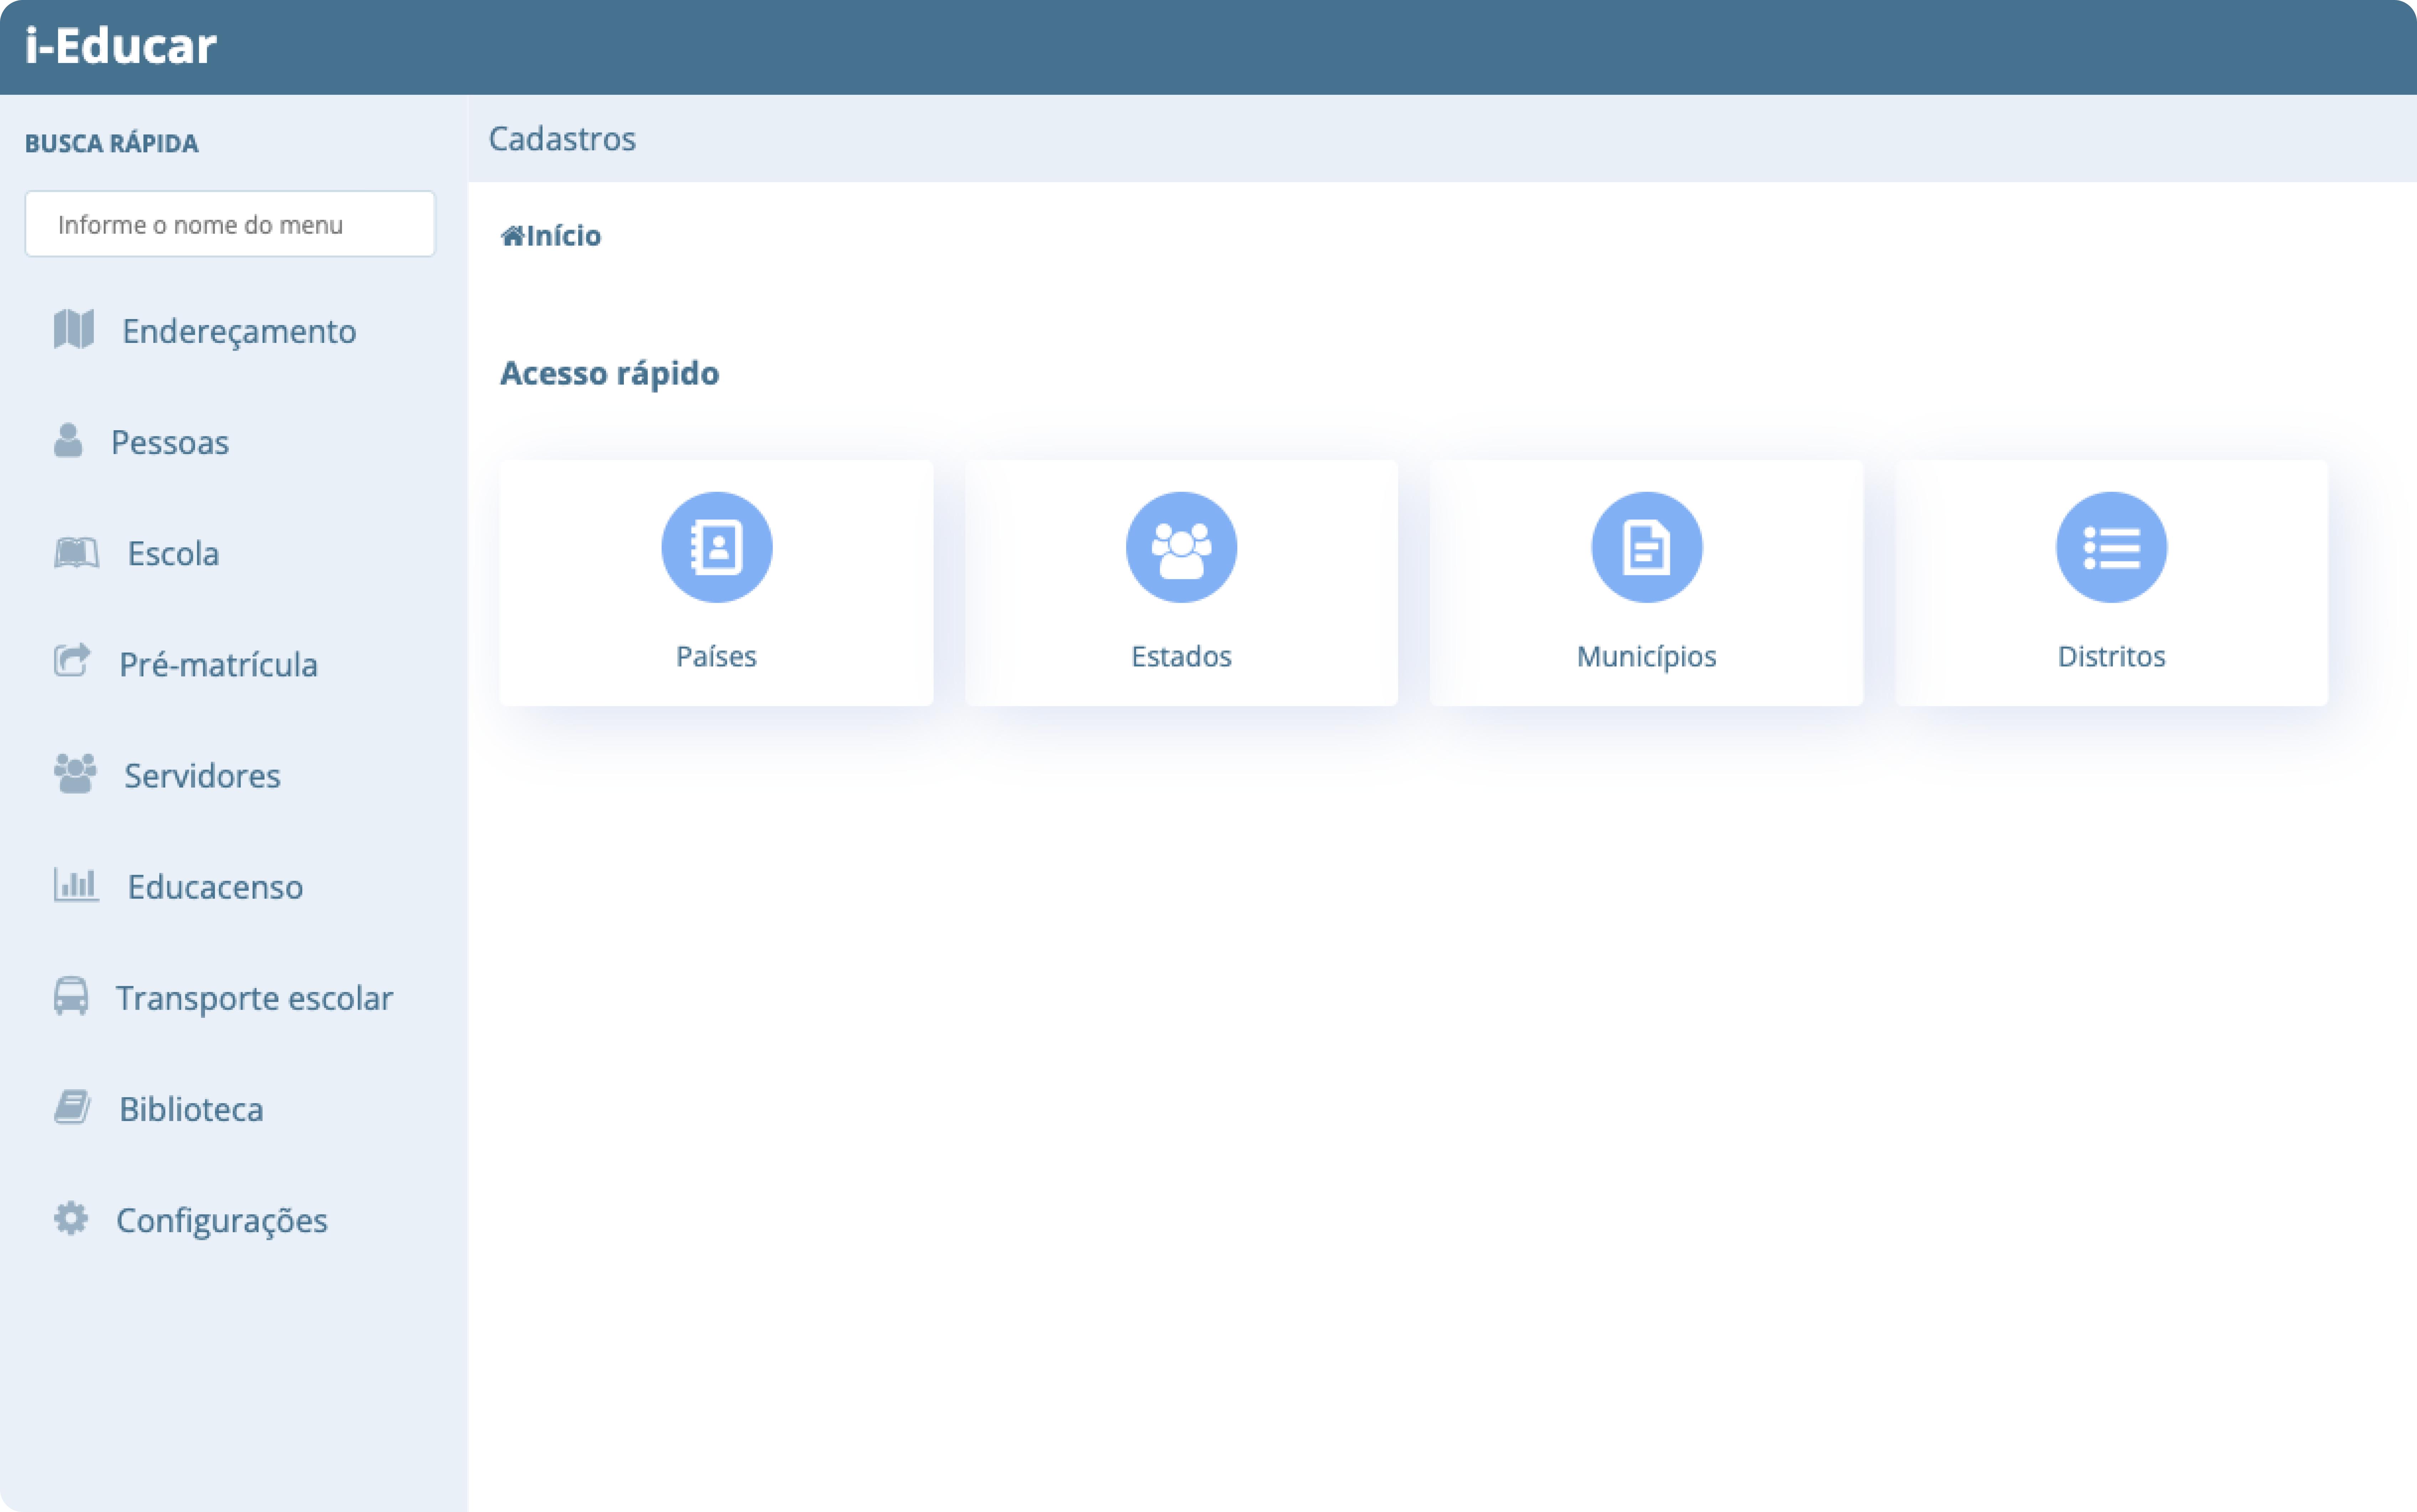Open the Pessoas menu

coord(169,442)
